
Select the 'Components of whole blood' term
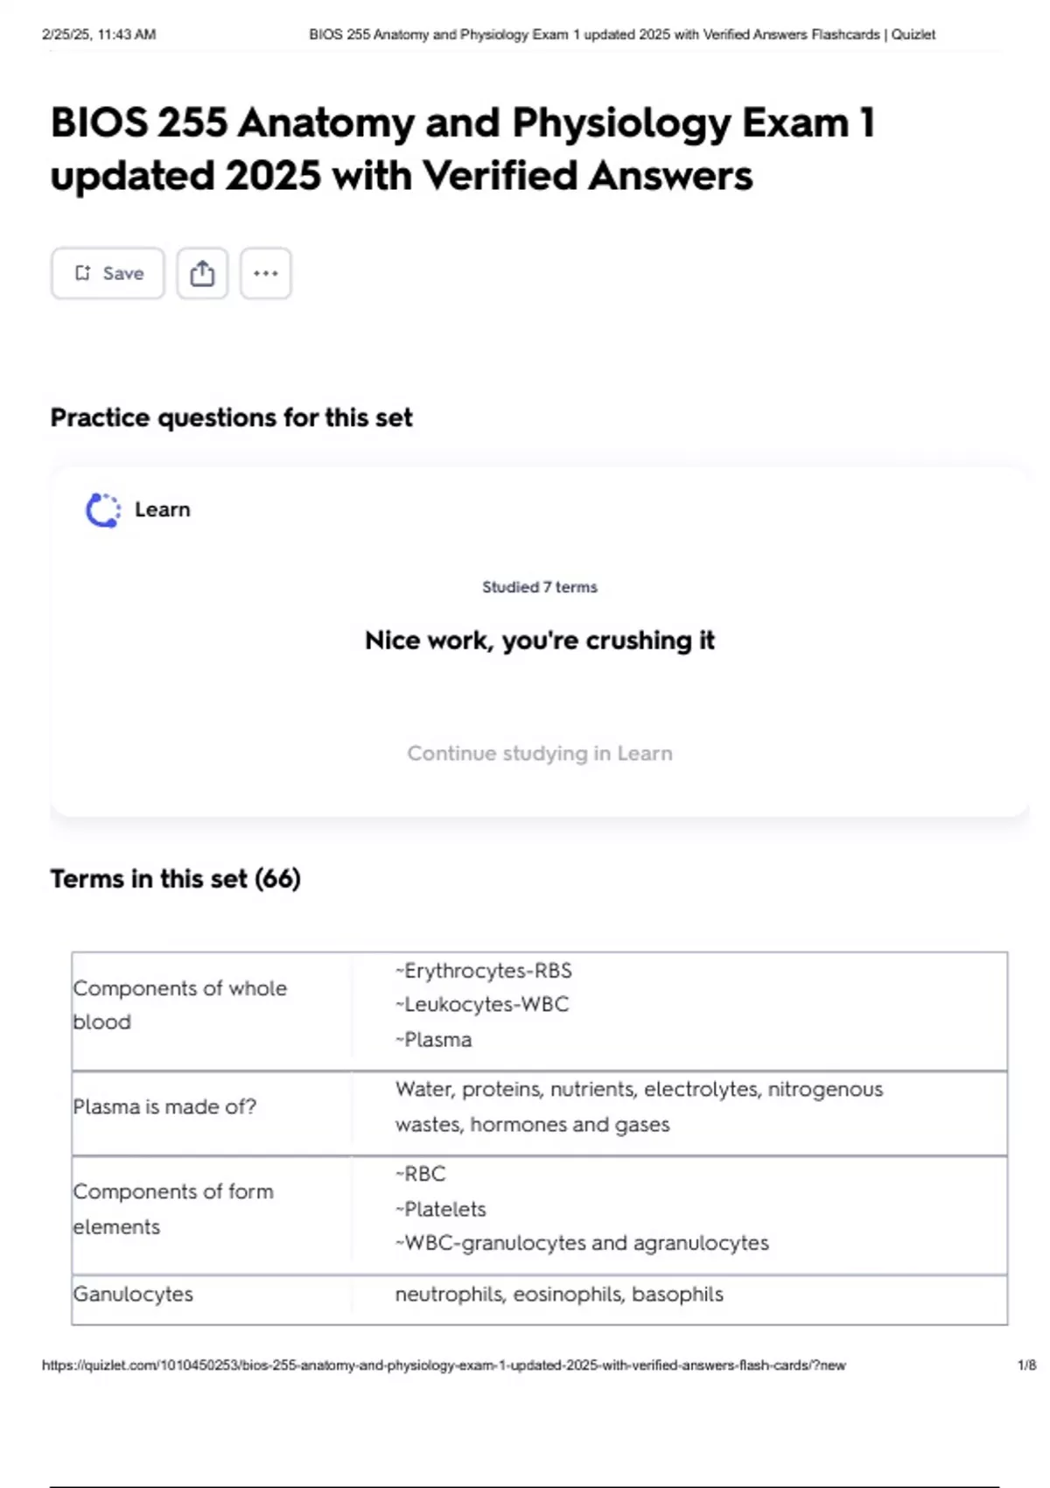(180, 1005)
